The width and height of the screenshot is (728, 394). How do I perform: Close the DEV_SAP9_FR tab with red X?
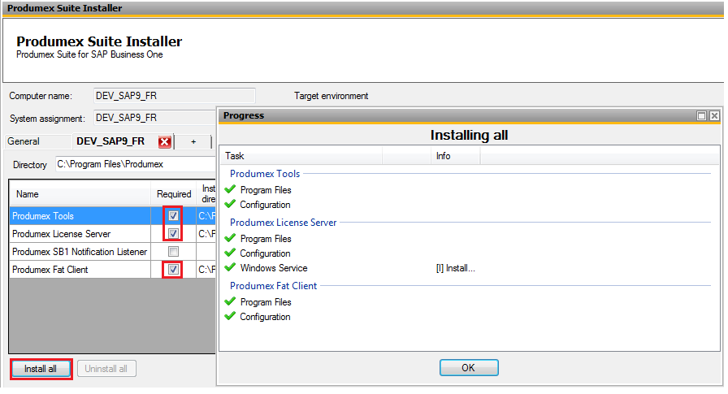[x=164, y=142]
